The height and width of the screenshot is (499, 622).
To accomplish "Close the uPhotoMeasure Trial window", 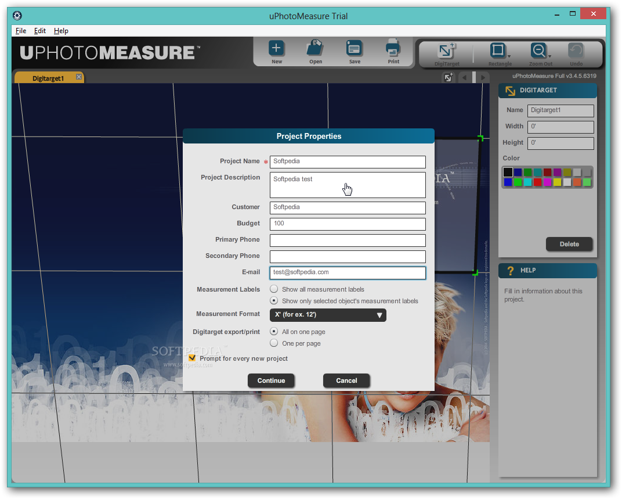I will point(593,13).
